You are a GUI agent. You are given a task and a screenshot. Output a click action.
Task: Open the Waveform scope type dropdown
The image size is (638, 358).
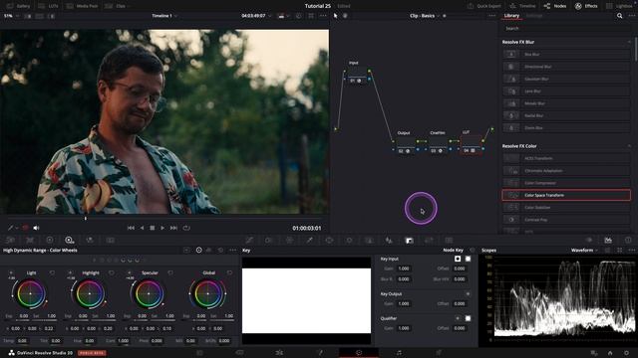pos(584,250)
